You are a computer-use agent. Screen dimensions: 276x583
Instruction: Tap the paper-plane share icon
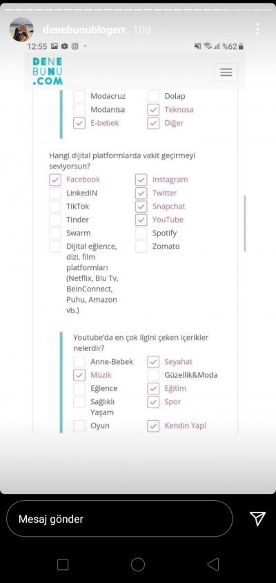[x=257, y=518]
